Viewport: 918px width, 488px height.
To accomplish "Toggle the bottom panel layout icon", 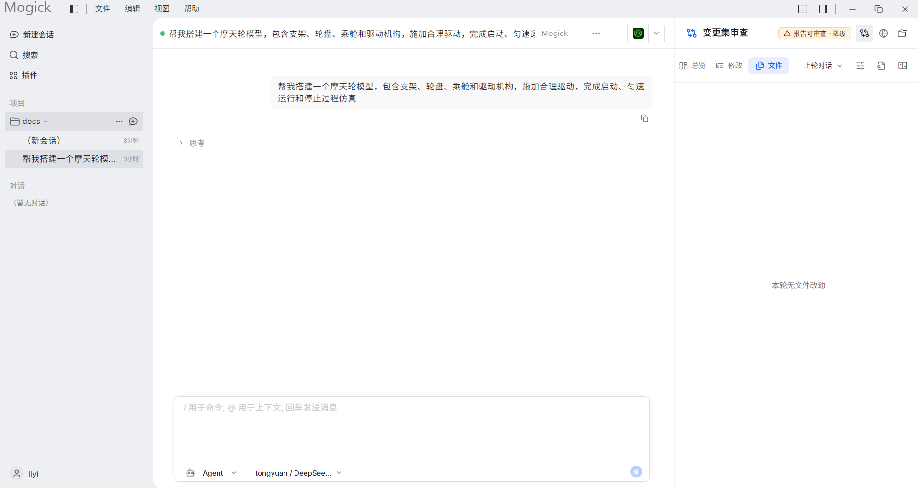I will tap(803, 9).
